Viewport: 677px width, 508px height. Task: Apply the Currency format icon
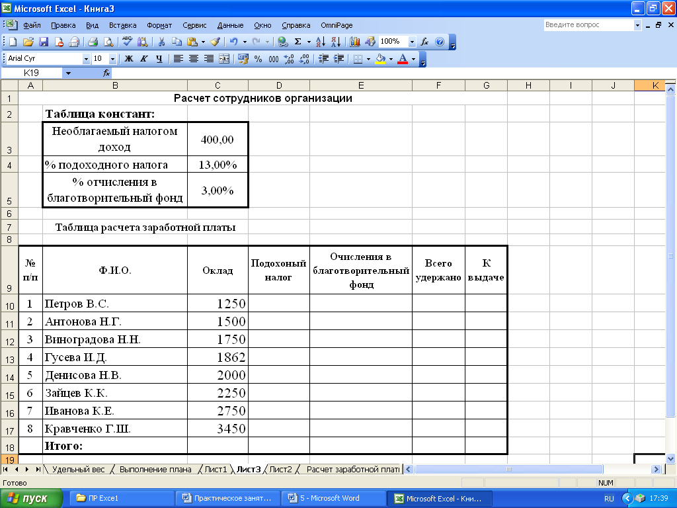[x=243, y=59]
